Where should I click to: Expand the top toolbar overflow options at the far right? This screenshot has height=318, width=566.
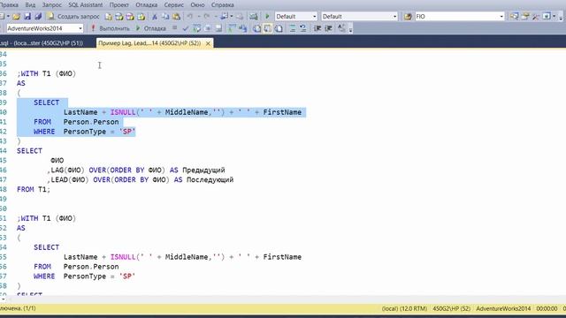coord(561,17)
